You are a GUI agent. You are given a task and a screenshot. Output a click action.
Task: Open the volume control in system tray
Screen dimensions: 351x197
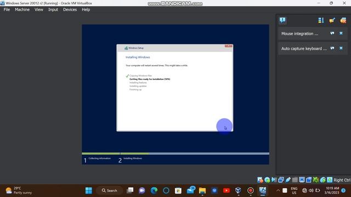[x=311, y=190]
